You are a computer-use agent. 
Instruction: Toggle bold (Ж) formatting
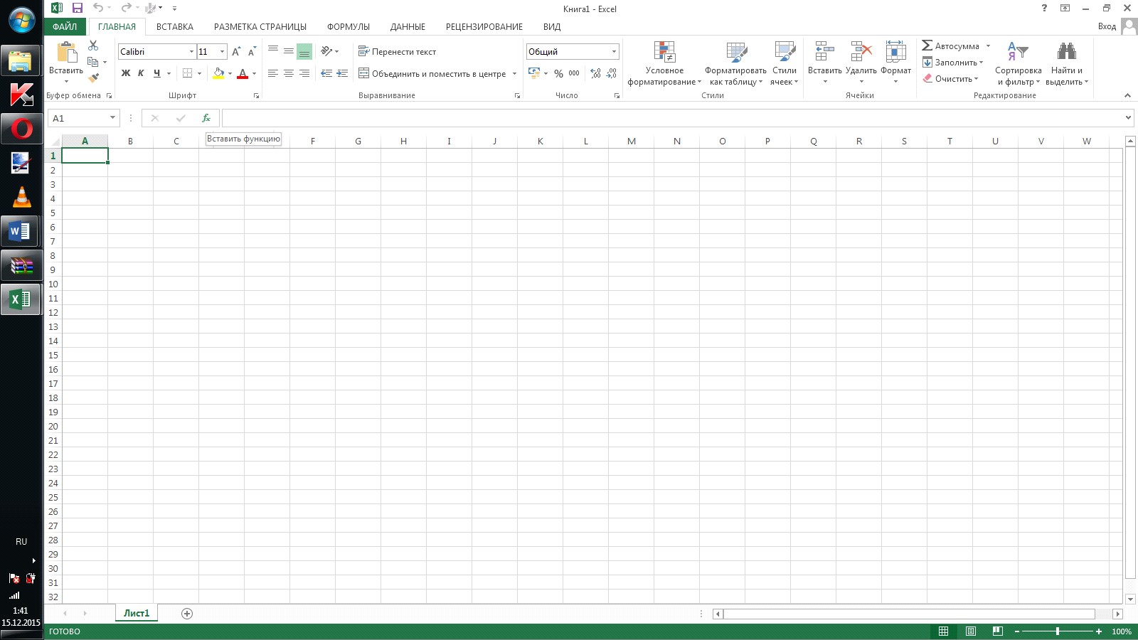tap(126, 73)
